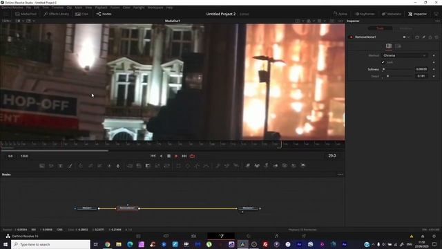442x249 pixels.
Task: Click the play forward button
Action: pyautogui.click(x=177, y=156)
